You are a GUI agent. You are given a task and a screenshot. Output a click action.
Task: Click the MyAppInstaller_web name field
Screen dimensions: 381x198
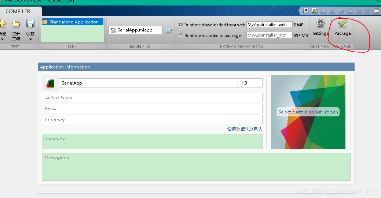(x=269, y=25)
